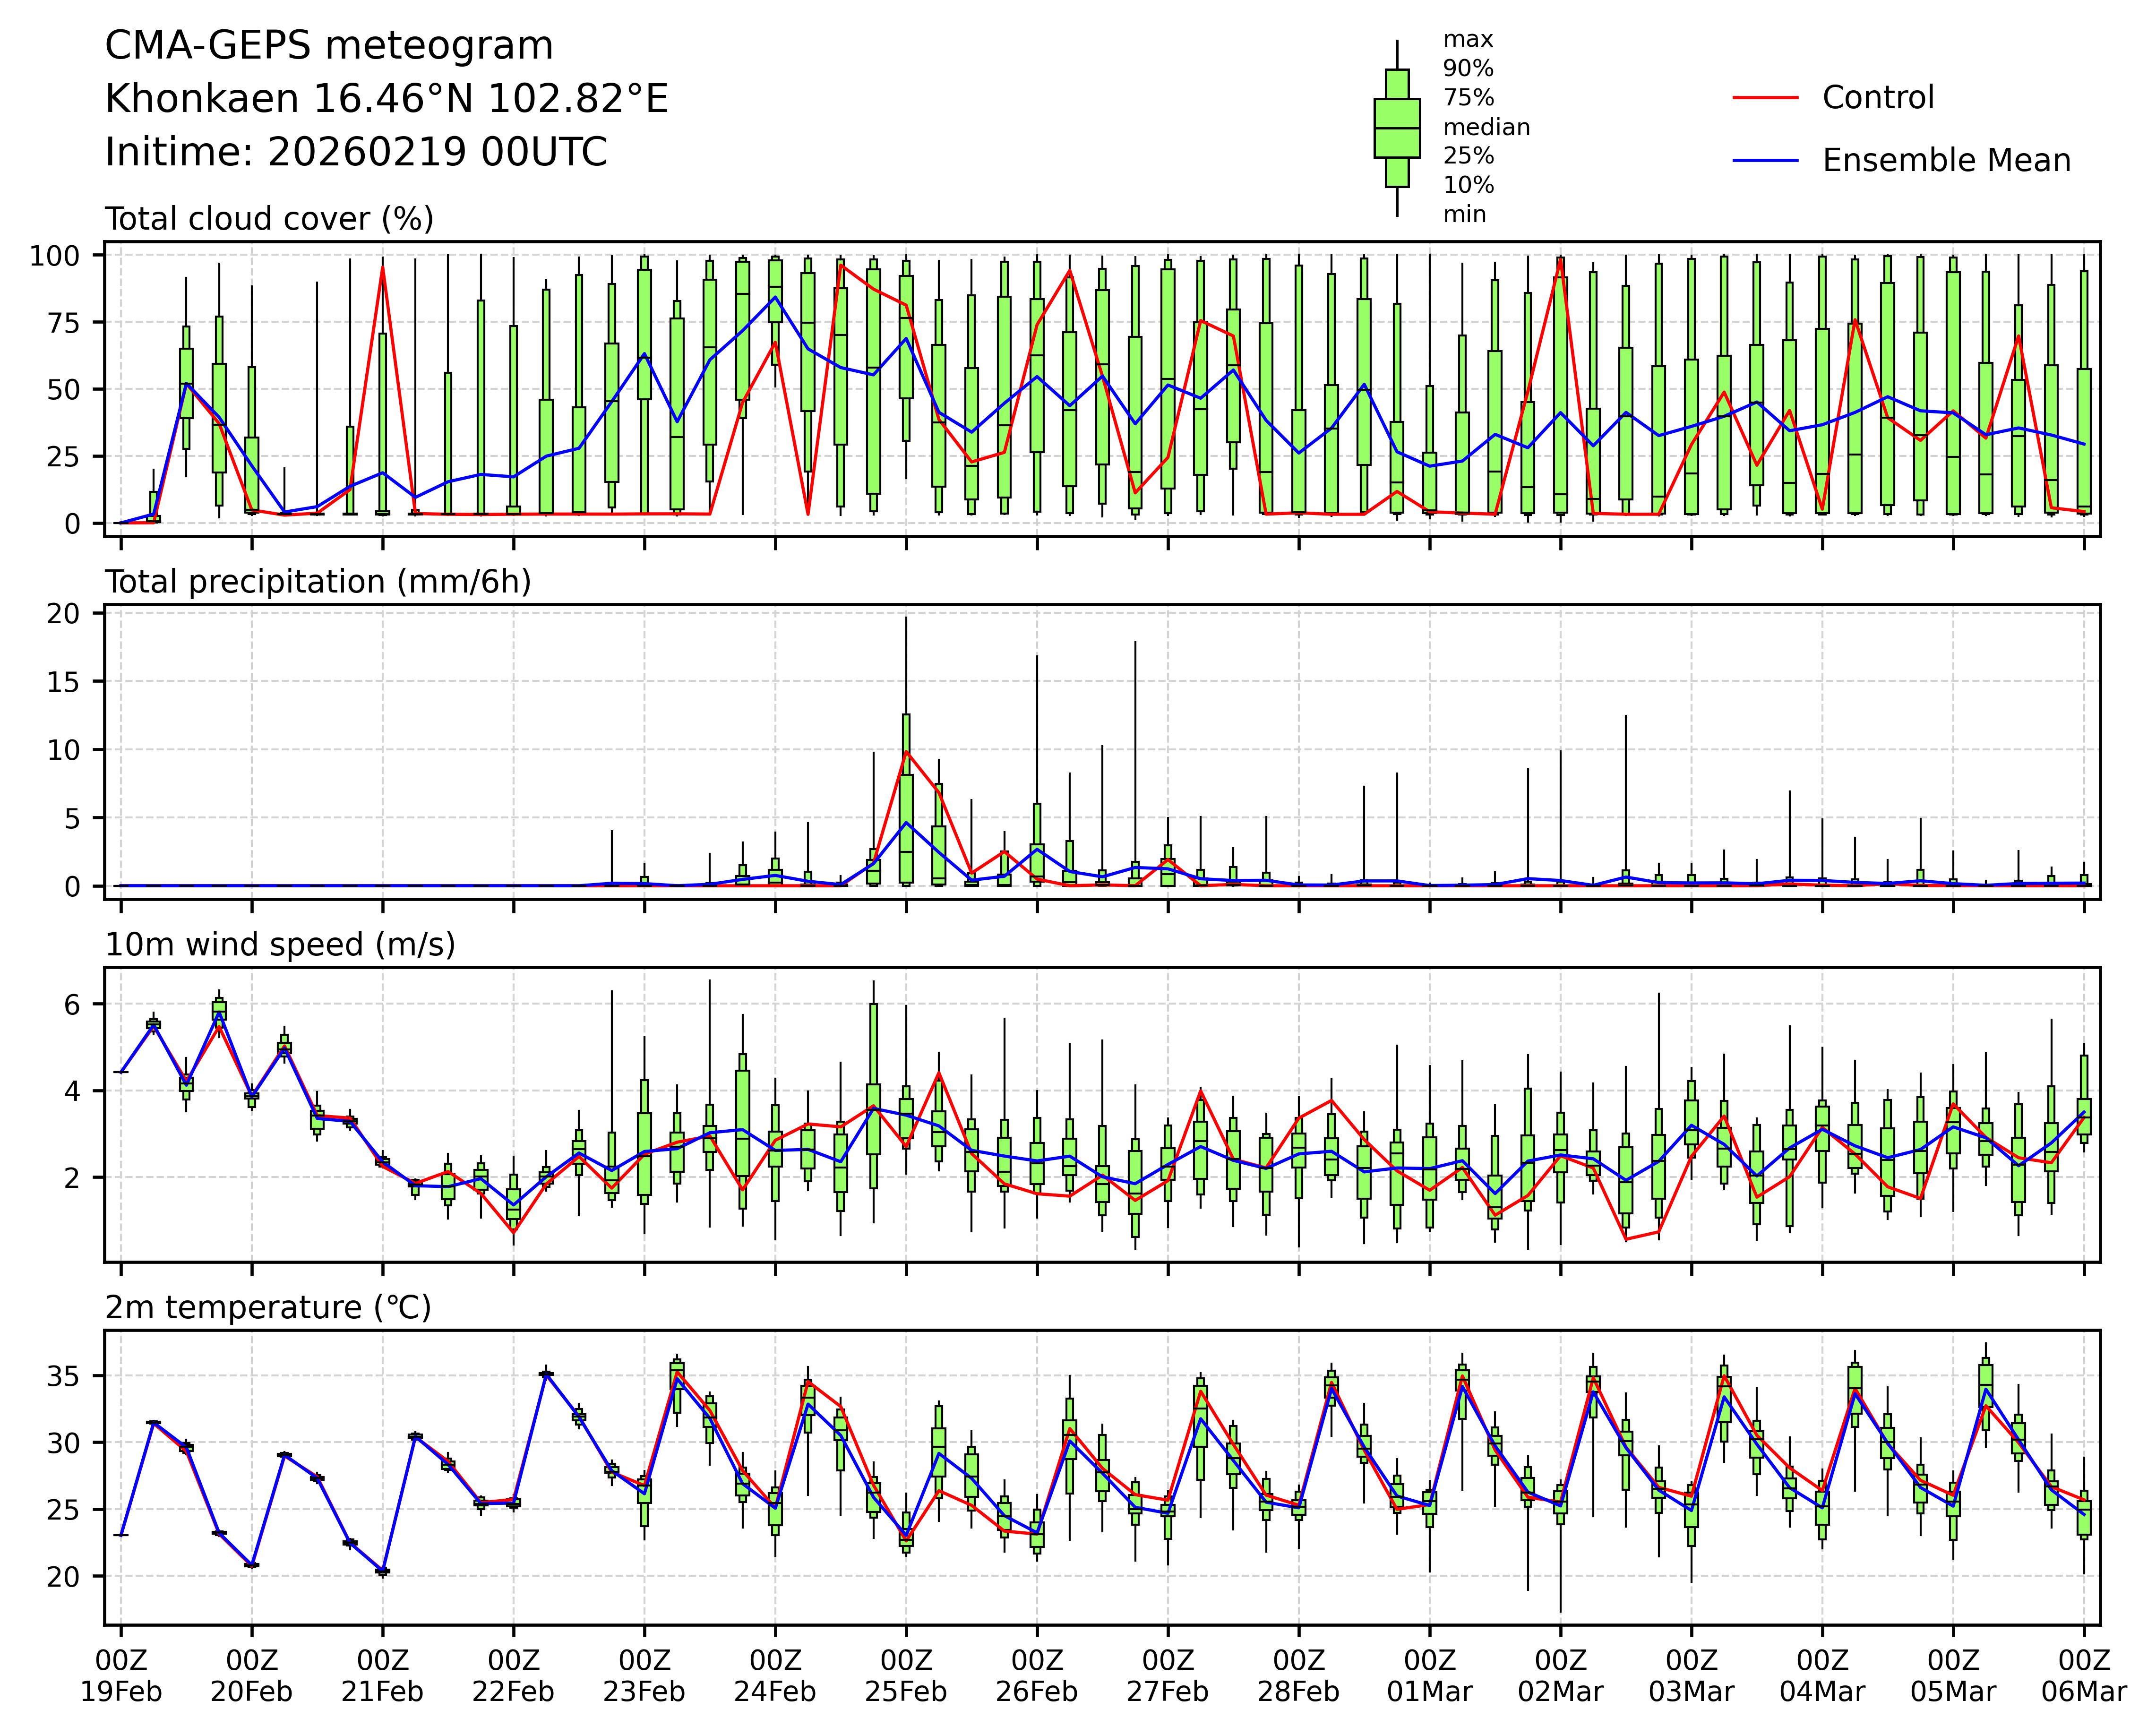Image resolution: width=2156 pixels, height=1735 pixels.
Task: Click the 100 tick on cloud cover axis
Action: click(x=54, y=256)
